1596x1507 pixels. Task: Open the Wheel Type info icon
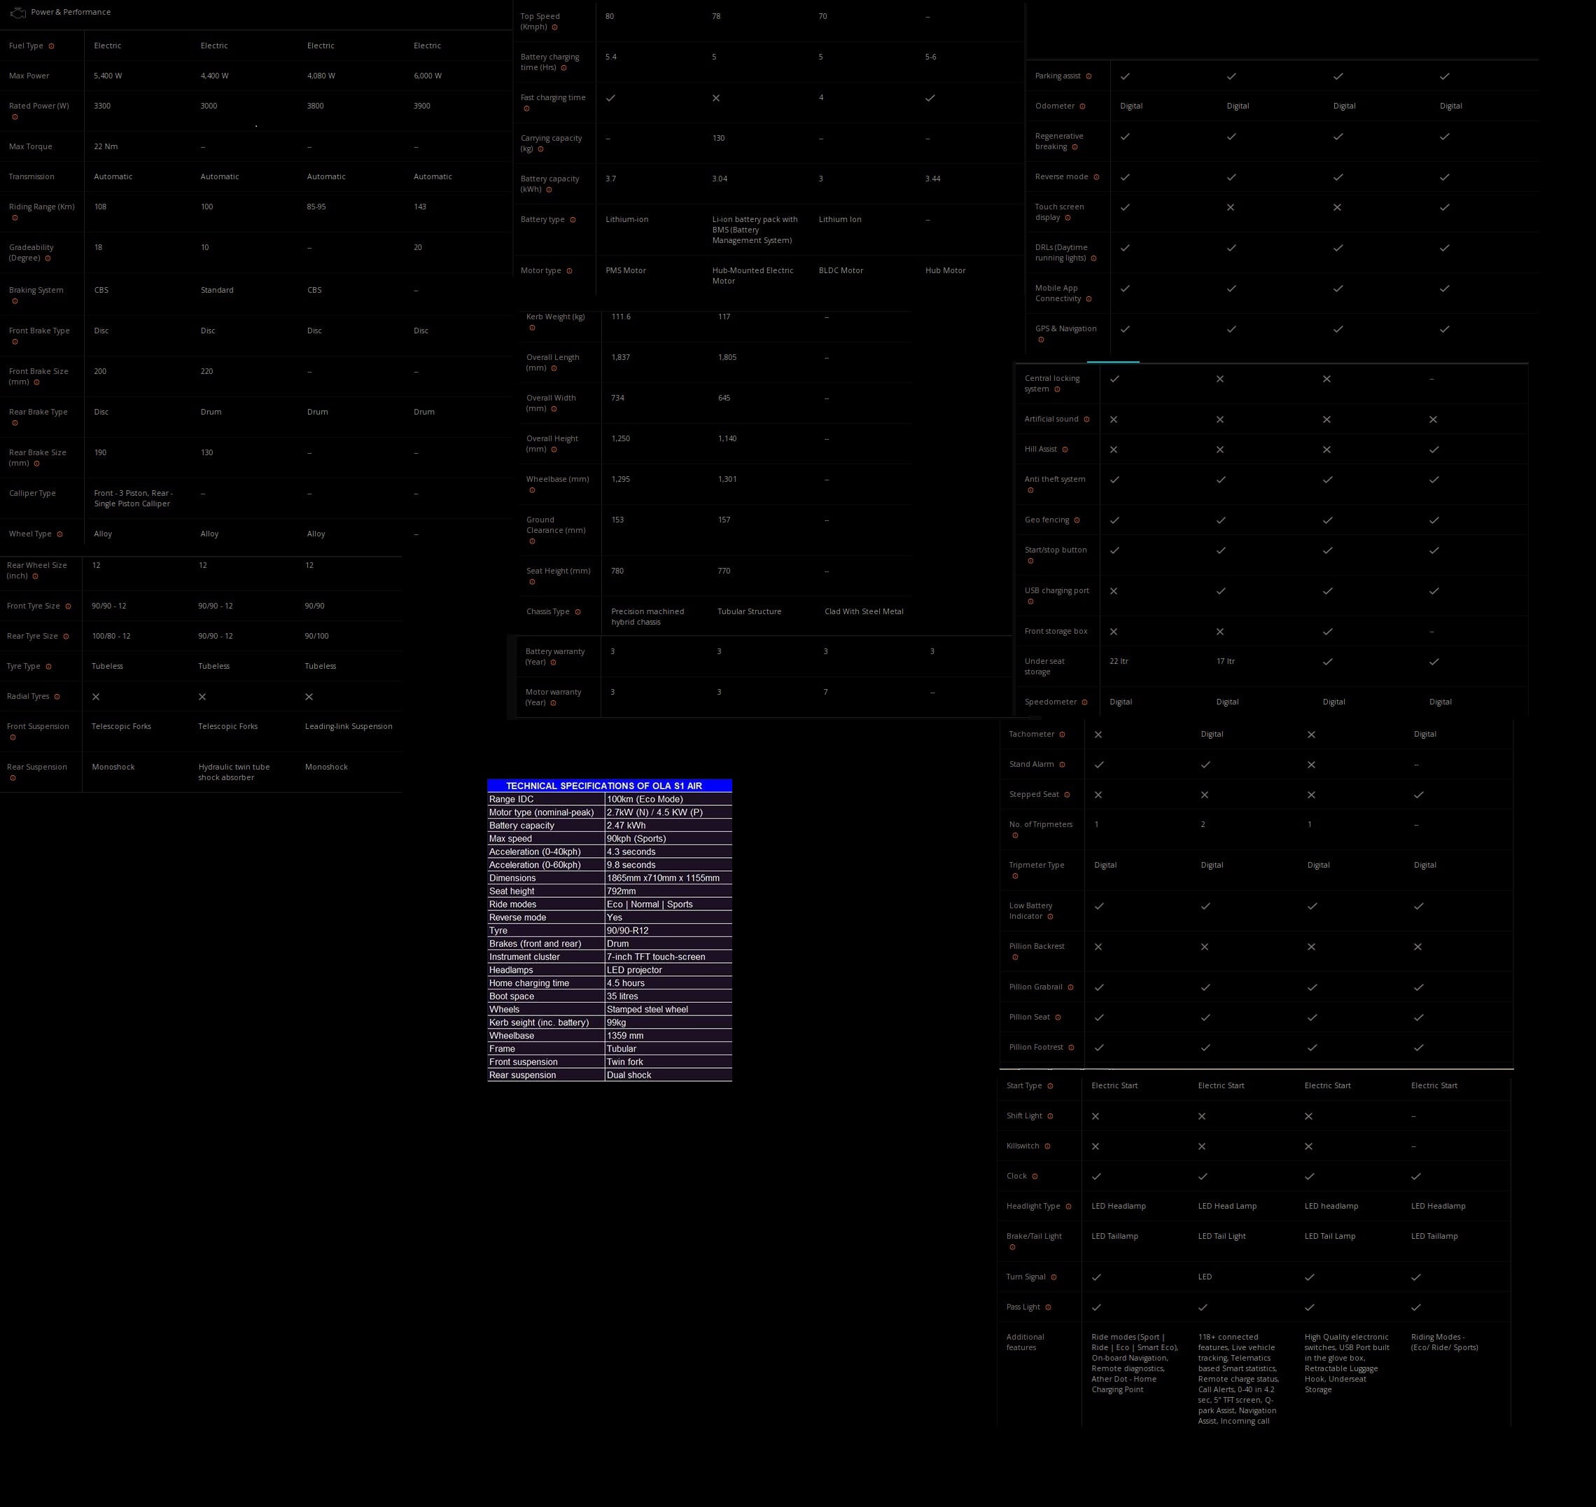pos(59,534)
